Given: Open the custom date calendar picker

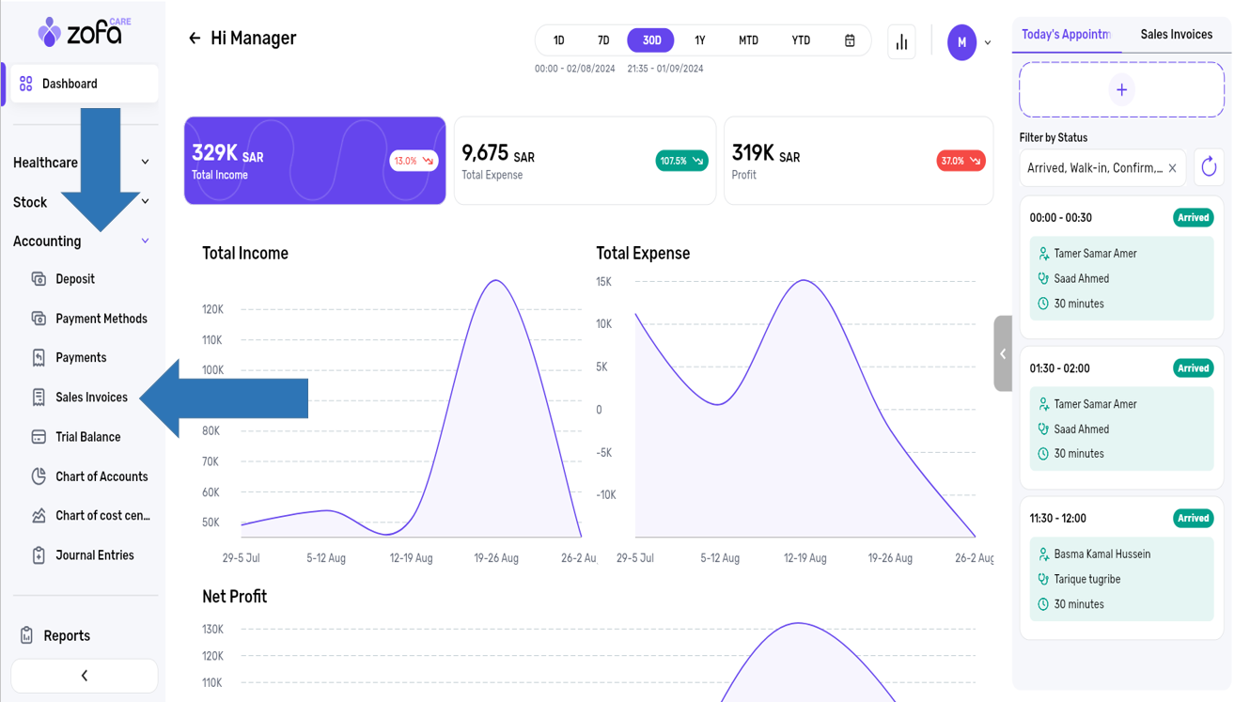Looking at the screenshot, I should [x=850, y=40].
